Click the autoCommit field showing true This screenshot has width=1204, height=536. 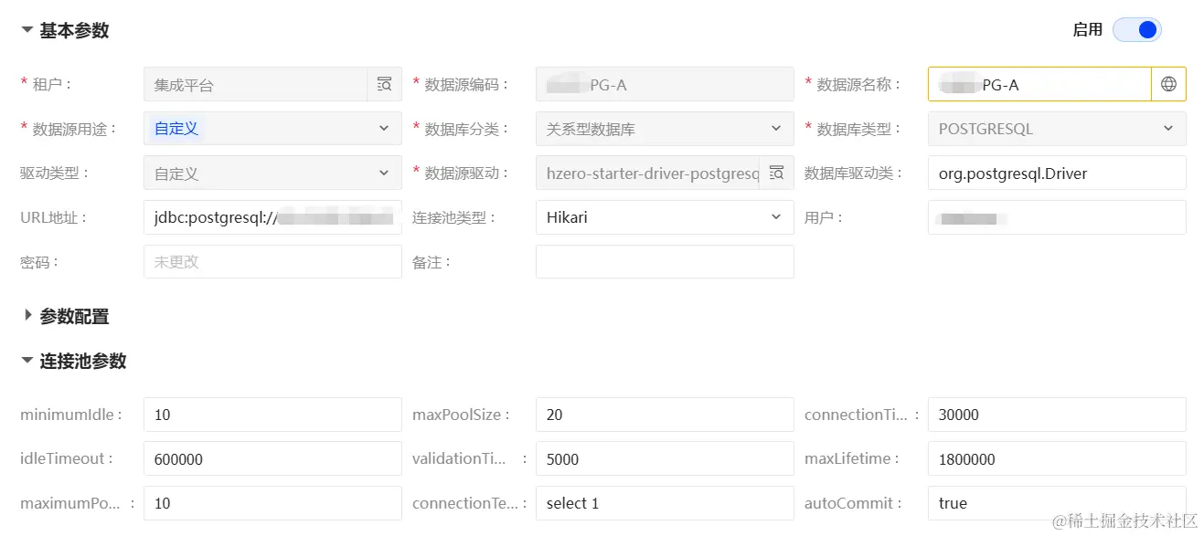(1057, 503)
